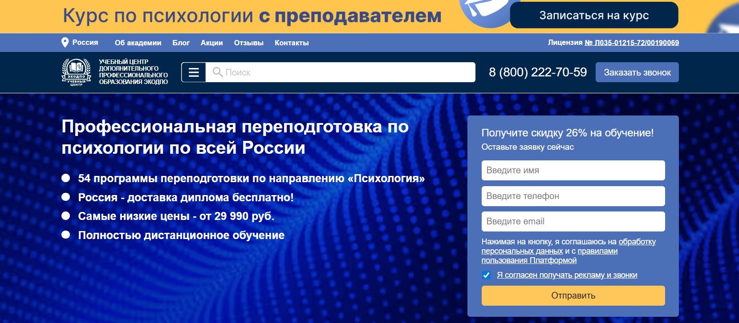Navigate to Отзывы

tap(248, 43)
